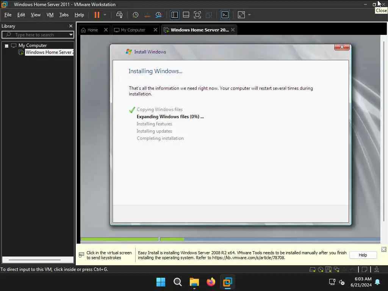Enter full screen mode icon

tap(197, 15)
